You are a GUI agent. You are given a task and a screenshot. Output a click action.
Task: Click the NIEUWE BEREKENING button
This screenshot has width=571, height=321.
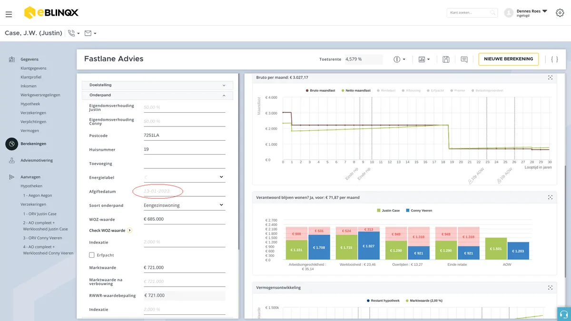[x=509, y=59]
